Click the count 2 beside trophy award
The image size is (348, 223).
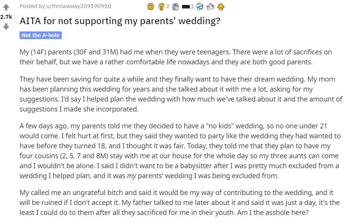pos(167,7)
